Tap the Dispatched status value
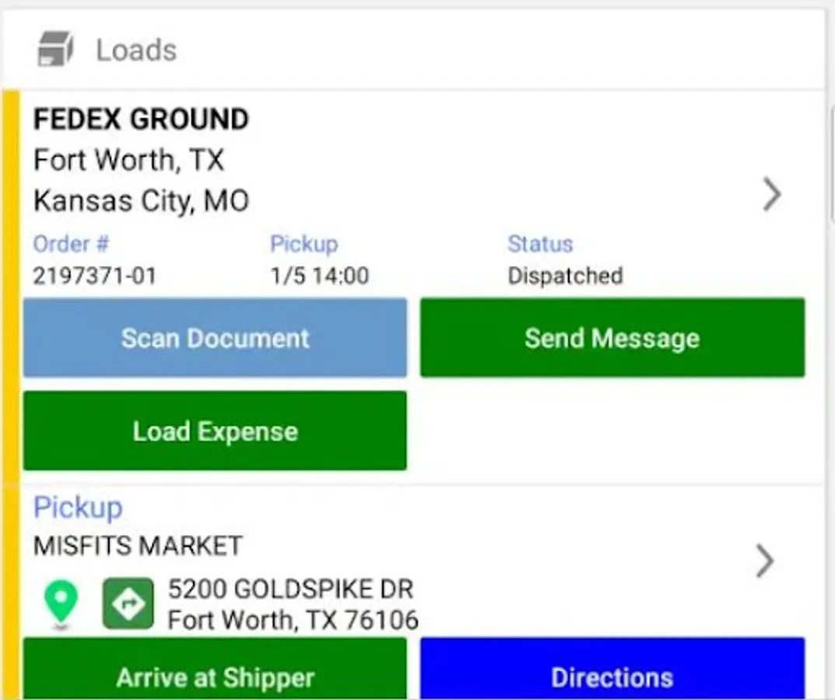 565,276
